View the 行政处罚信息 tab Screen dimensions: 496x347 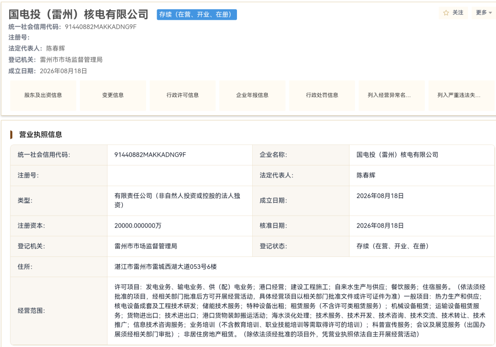[322, 95]
